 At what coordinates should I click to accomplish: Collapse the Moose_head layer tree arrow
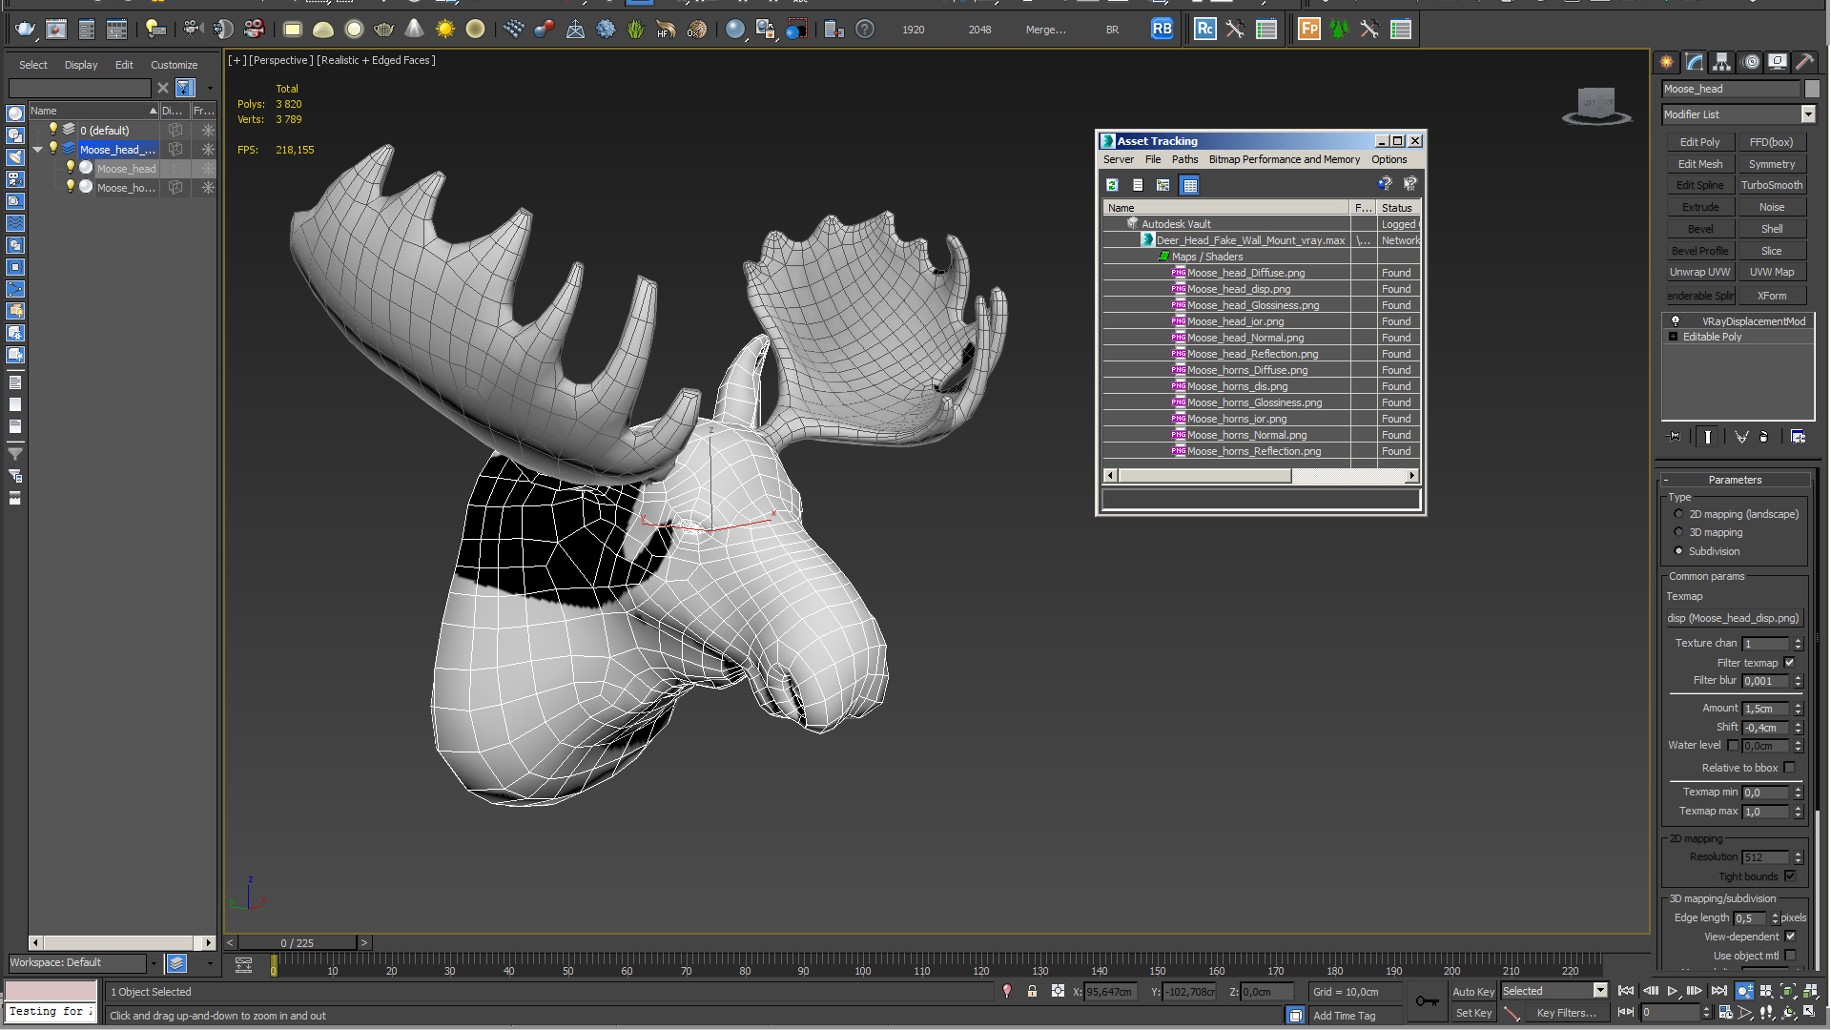[38, 150]
